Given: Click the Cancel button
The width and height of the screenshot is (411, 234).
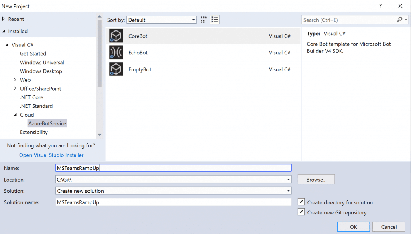Looking at the screenshot, I should click(x=389, y=227).
